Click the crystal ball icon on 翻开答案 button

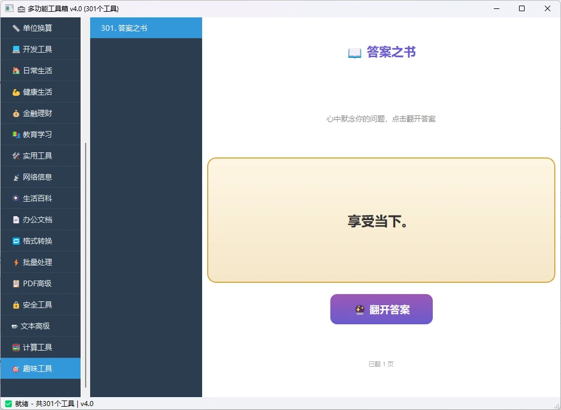click(x=360, y=309)
